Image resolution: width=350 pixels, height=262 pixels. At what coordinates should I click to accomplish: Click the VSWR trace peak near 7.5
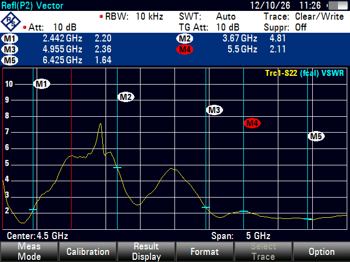(101, 124)
